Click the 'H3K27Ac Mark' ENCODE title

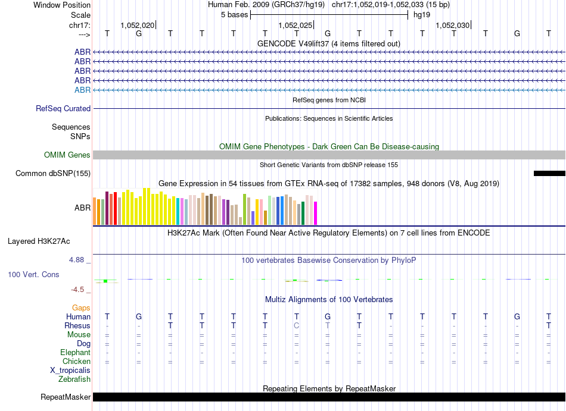pyautogui.click(x=329, y=233)
